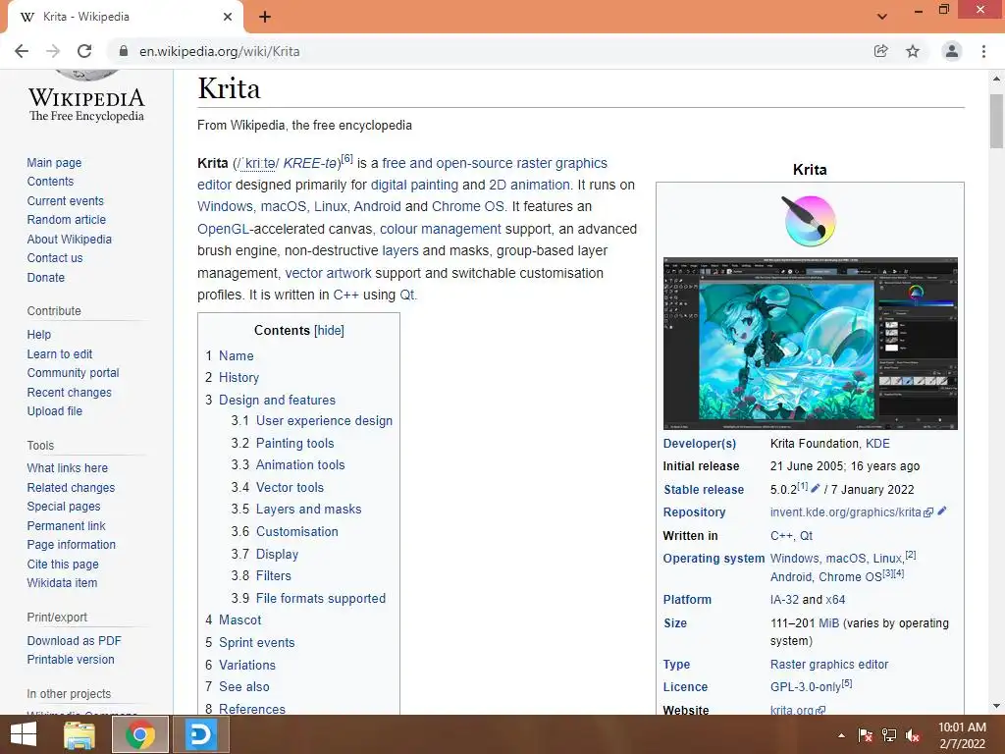This screenshot has height=754, width=1005.
Task: Click the KDE developer link in infobox
Action: (877, 444)
